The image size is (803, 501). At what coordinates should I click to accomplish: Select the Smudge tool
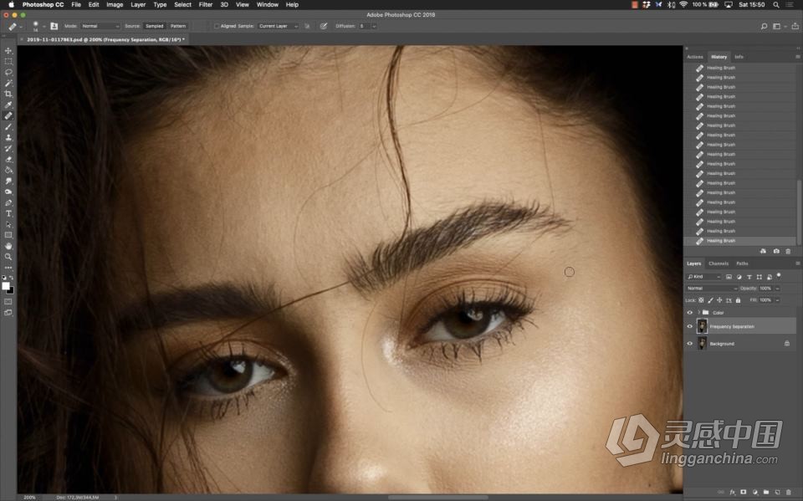(x=8, y=181)
